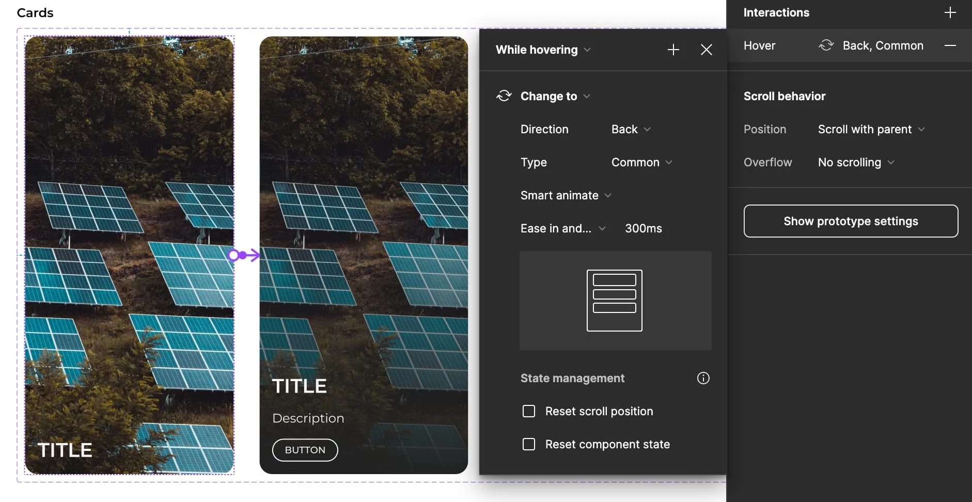Select the Hover interaction row
This screenshot has height=502, width=972.
[x=849, y=45]
